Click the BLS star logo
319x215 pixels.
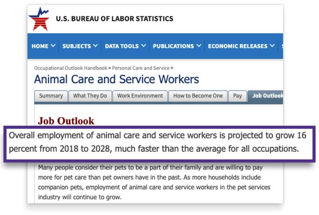[x=39, y=19]
